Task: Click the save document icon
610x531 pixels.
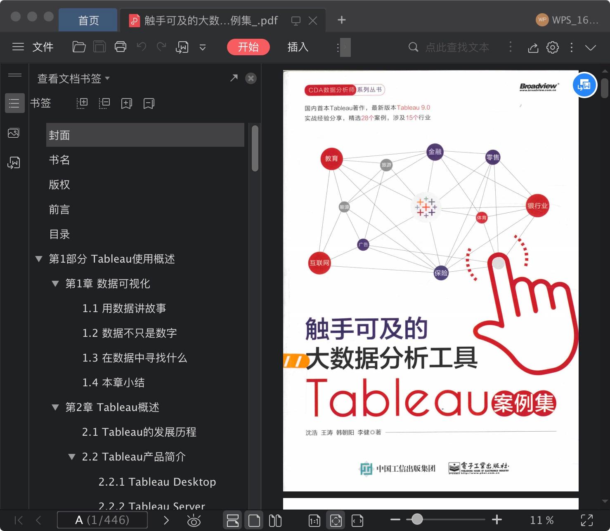Action: click(99, 47)
